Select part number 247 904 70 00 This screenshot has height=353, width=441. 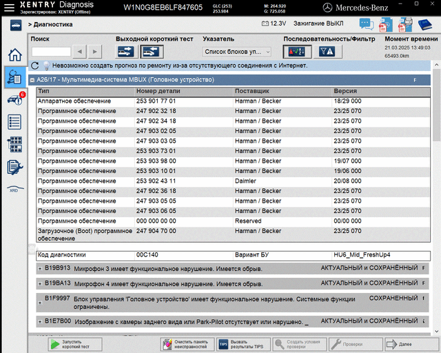pyautogui.click(x=156, y=231)
